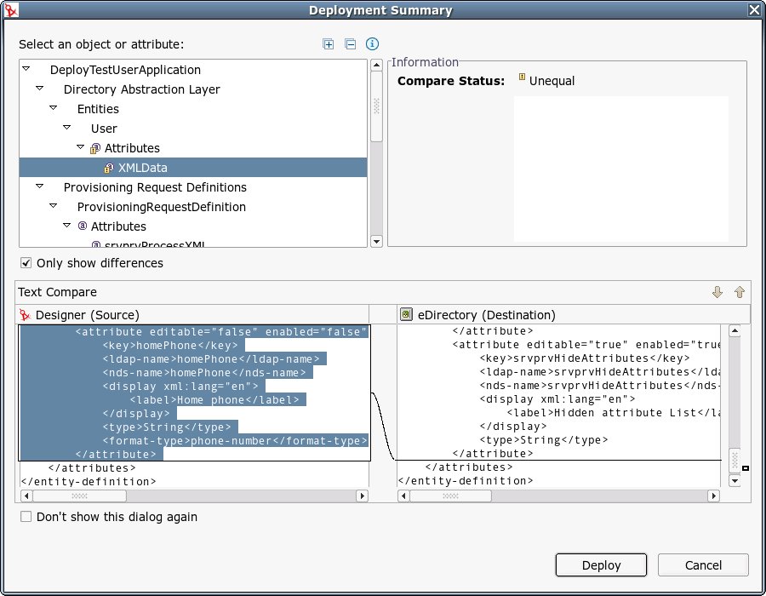Close the Deployment Summary dialog
This screenshot has height=596, width=766.
point(754,9)
